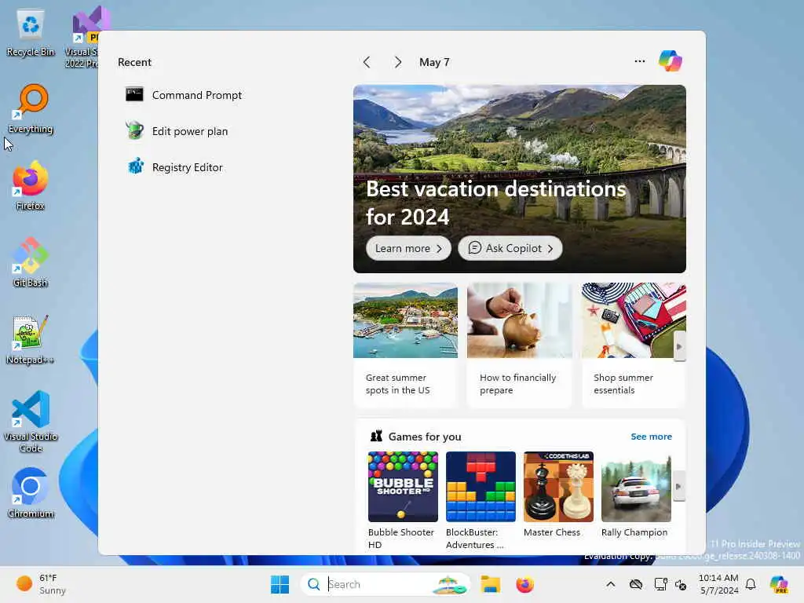This screenshot has height=603, width=804.
Task: Open File Explorer from the taskbar
Action: coord(490,584)
